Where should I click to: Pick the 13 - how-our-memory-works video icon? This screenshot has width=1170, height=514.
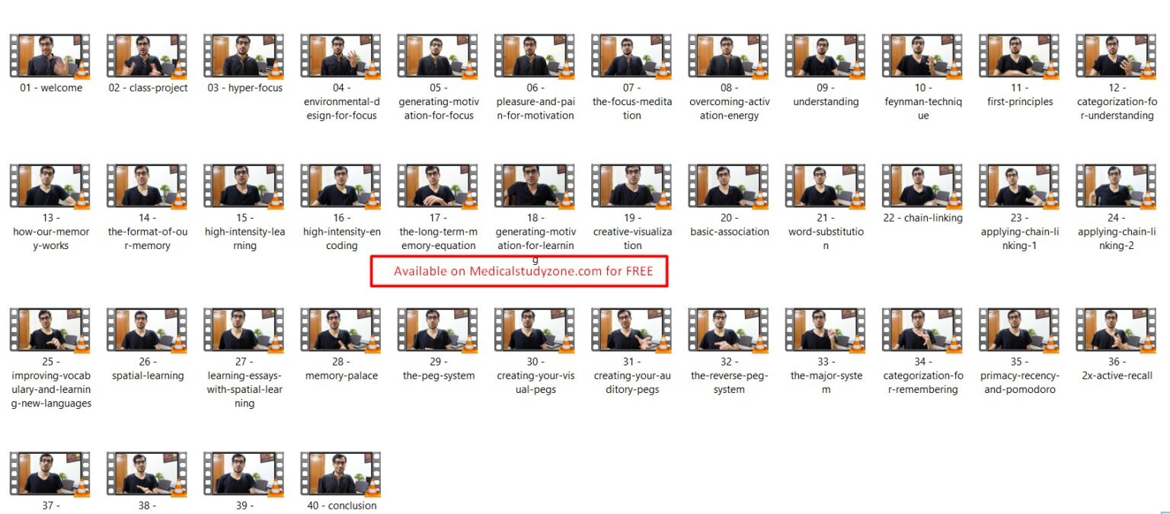click(x=50, y=187)
